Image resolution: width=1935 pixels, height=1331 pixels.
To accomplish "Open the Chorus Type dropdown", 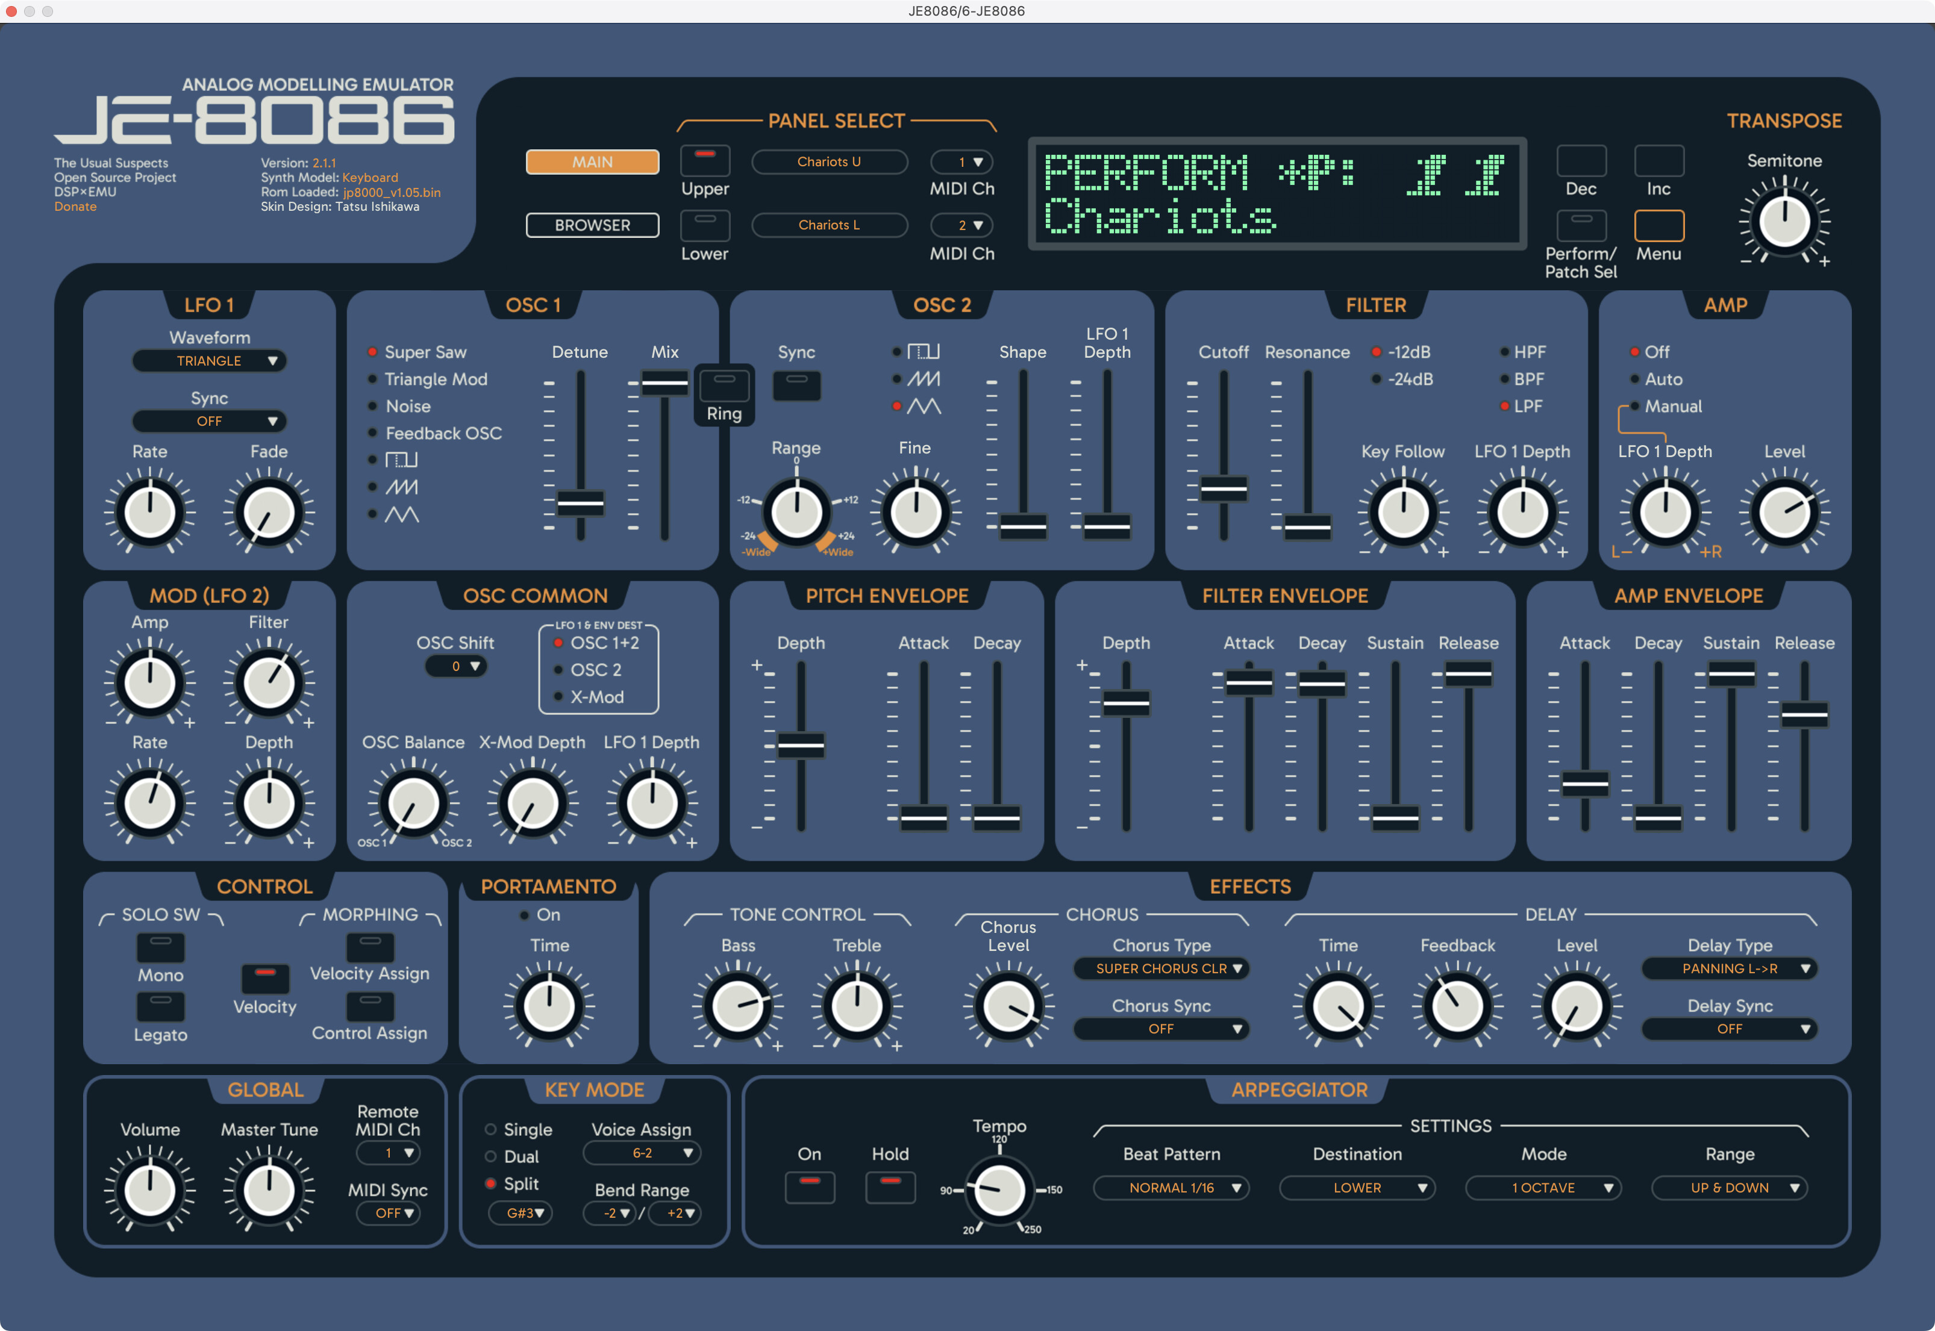I will 1161,968.
